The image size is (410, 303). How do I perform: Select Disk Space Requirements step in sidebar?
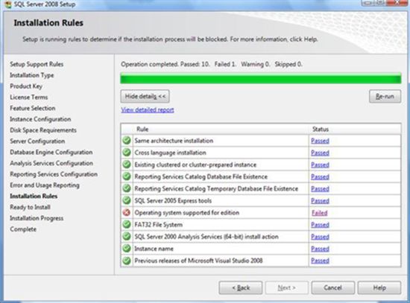43,130
